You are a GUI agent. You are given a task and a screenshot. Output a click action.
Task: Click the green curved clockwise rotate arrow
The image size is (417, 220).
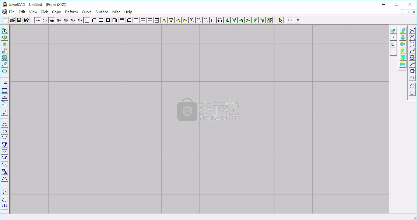pos(262,20)
